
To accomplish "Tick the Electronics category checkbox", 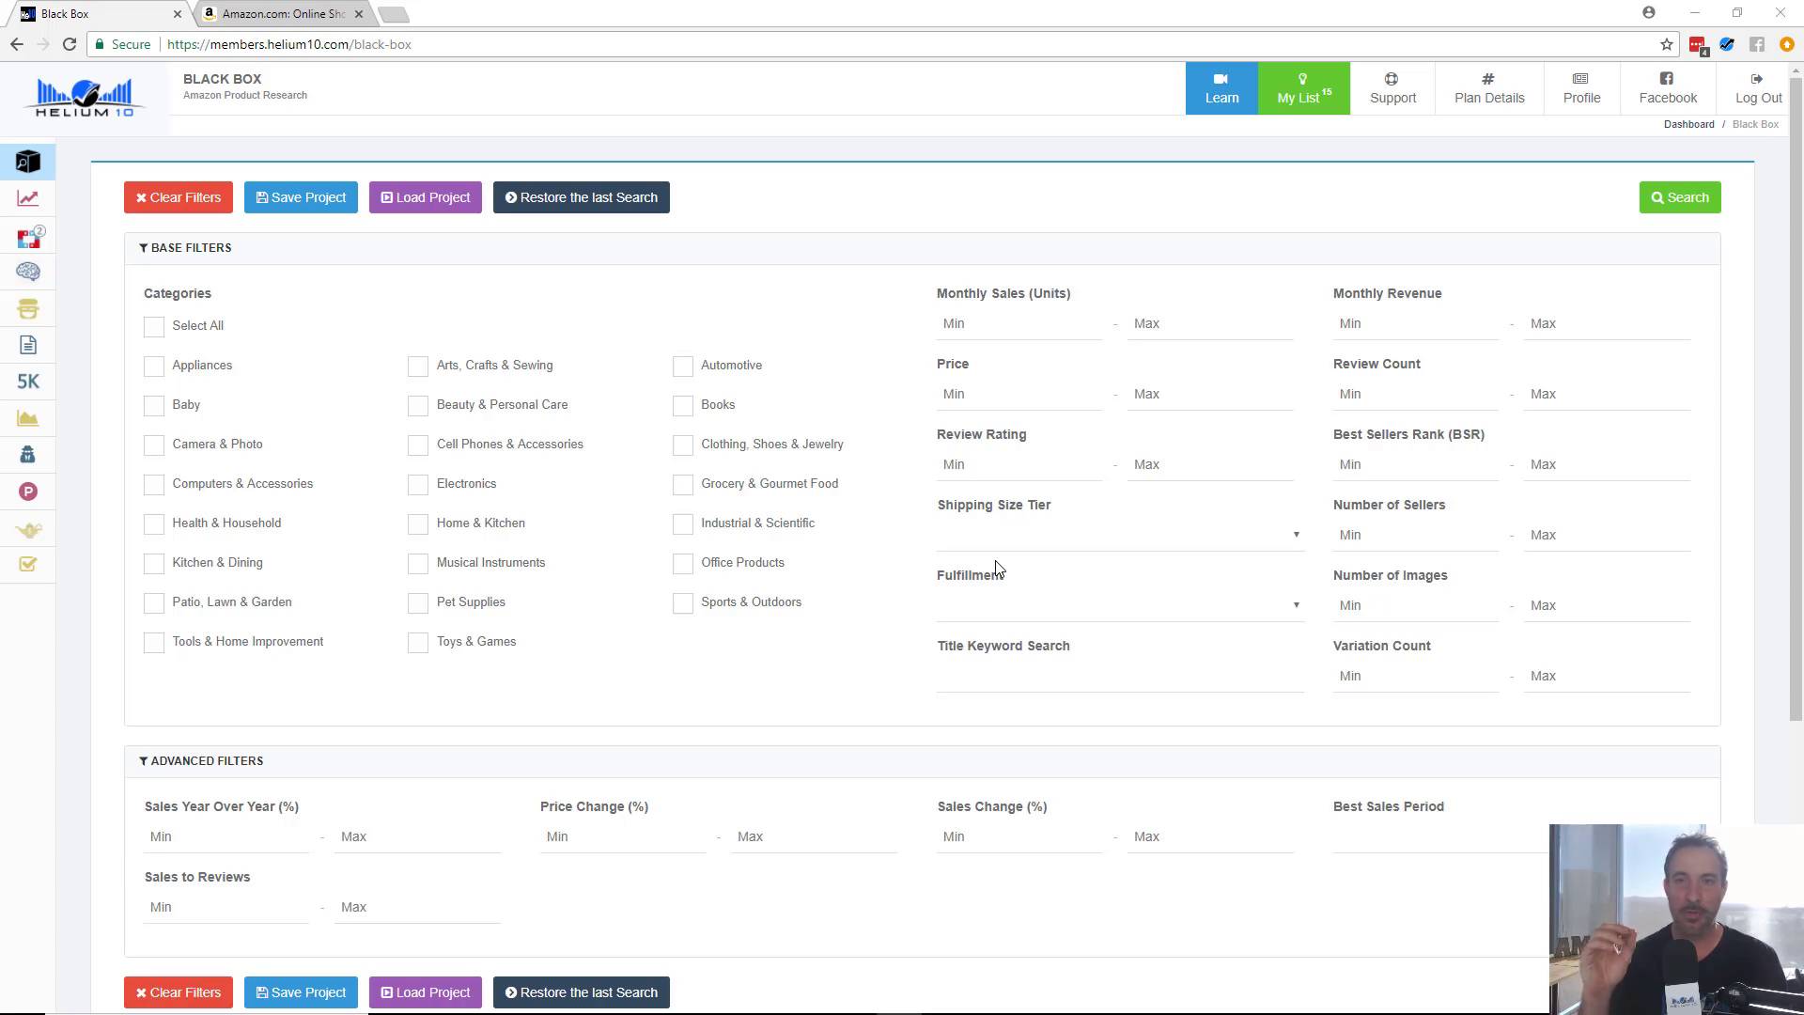I will 418,484.
